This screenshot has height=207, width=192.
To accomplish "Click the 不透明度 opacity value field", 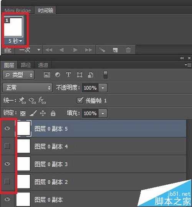I will (x=90, y=88).
